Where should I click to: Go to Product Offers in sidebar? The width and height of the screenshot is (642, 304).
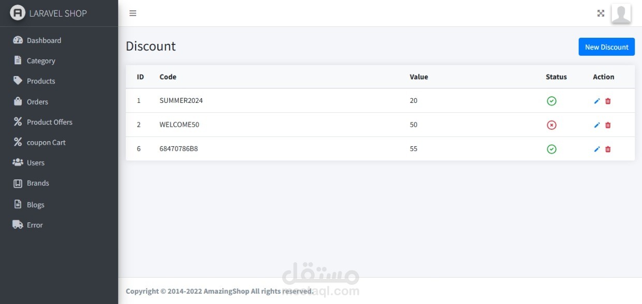pyautogui.click(x=49, y=122)
